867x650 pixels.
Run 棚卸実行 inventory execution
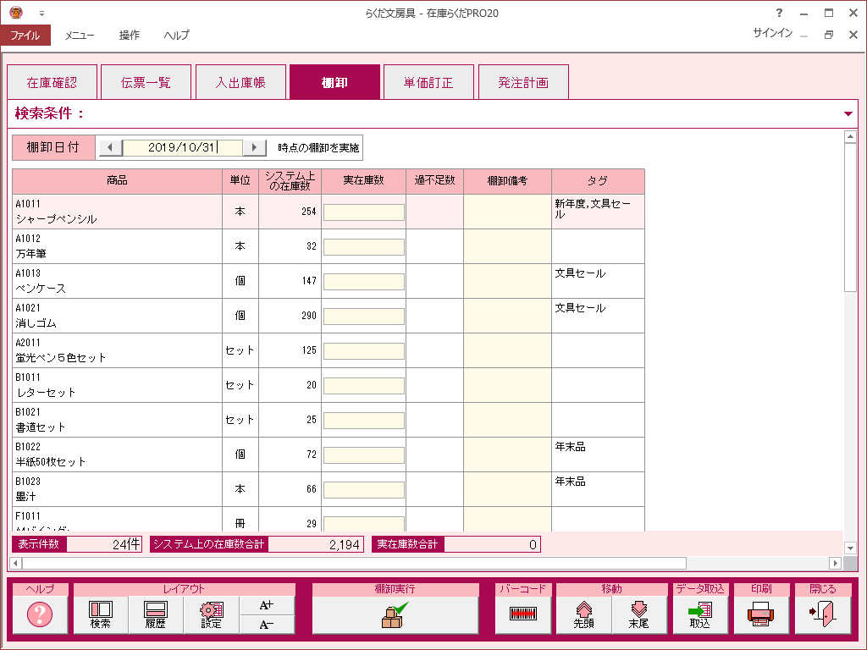[395, 614]
